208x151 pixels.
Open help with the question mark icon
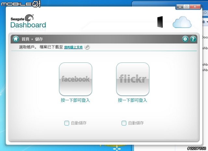coord(193,39)
